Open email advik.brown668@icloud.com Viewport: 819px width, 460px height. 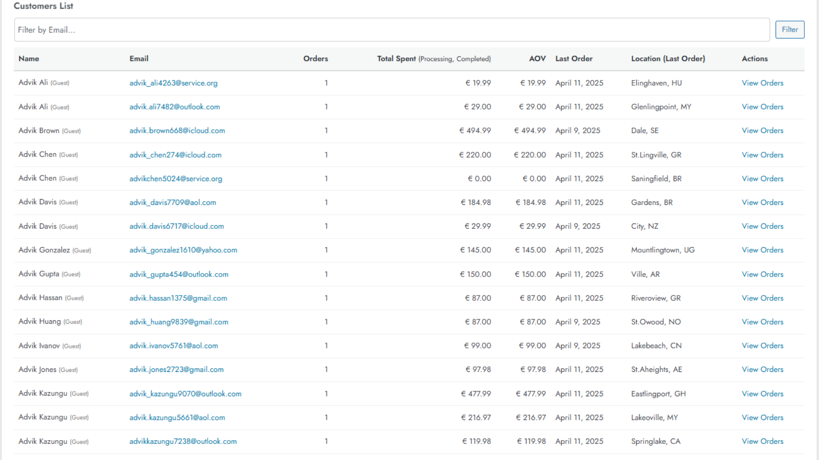tap(177, 131)
